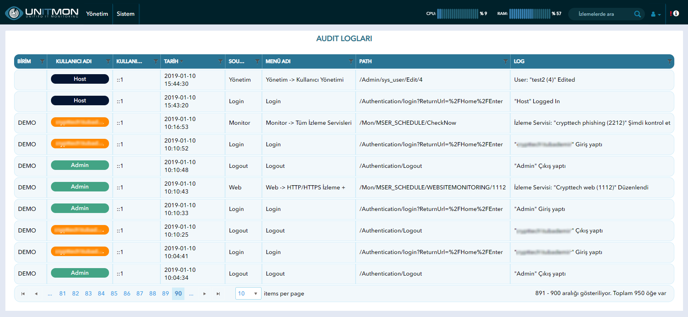The image size is (688, 317).
Task: Open filter icon of KULLANI... column
Action: coord(156,61)
